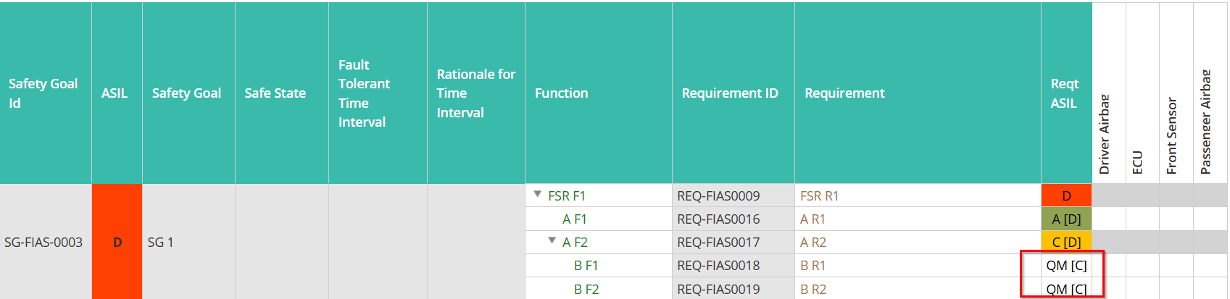This screenshot has width=1230, height=299.
Task: Click the green A [D] Reqt ASIL cell
Action: [x=1066, y=219]
